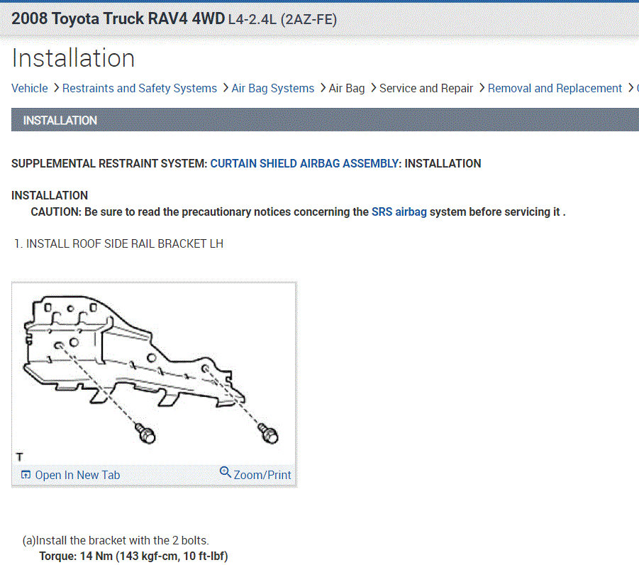Click the CAUTION precautionary notice text
This screenshot has width=639, height=565.
coord(298,212)
